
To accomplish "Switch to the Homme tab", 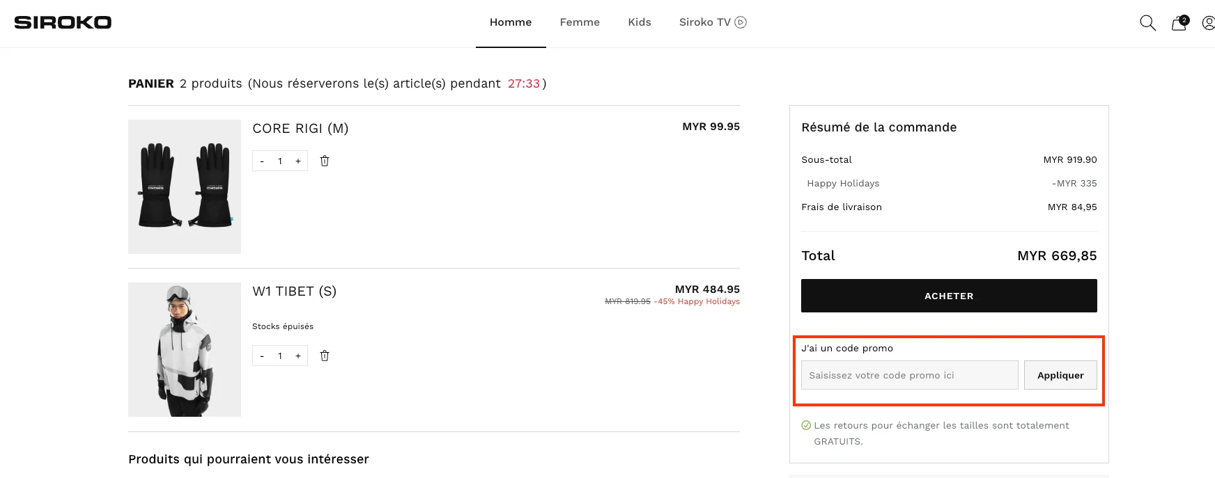I will coord(510,22).
